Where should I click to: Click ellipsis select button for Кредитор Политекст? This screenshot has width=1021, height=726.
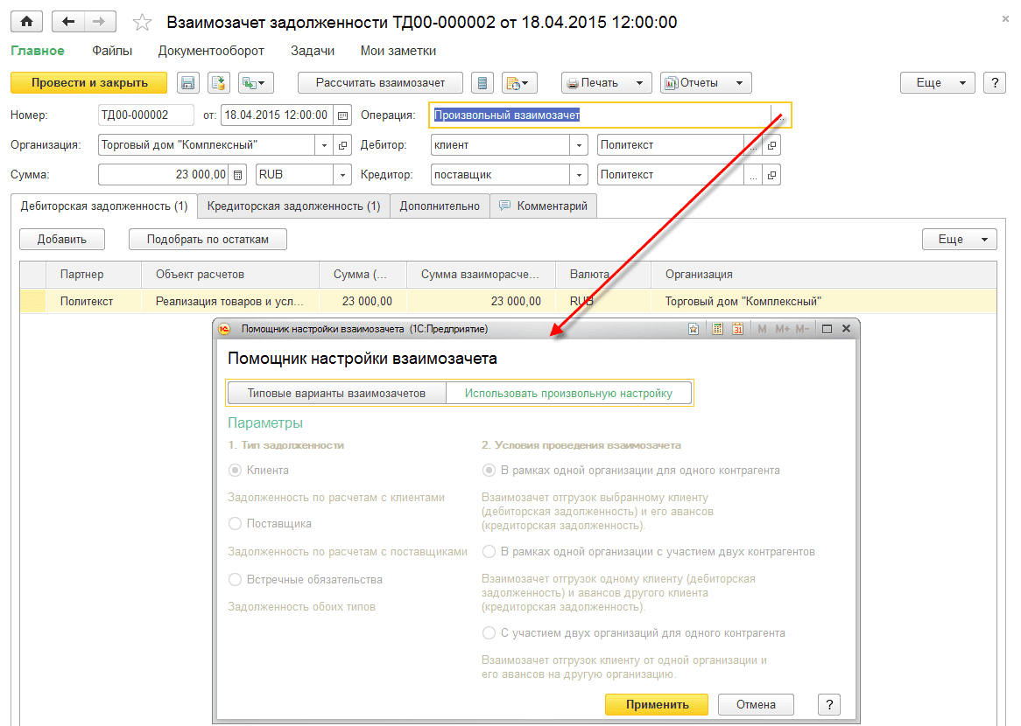click(x=753, y=174)
